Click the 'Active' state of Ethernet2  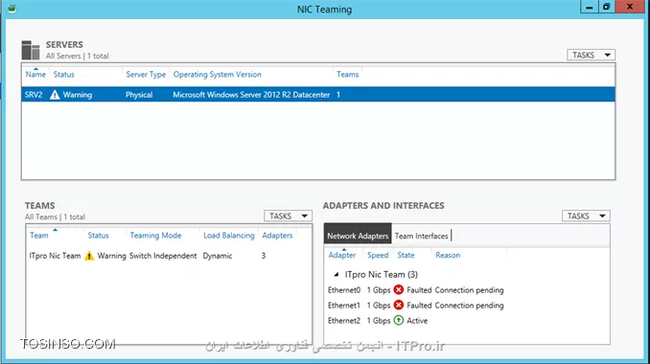(417, 321)
